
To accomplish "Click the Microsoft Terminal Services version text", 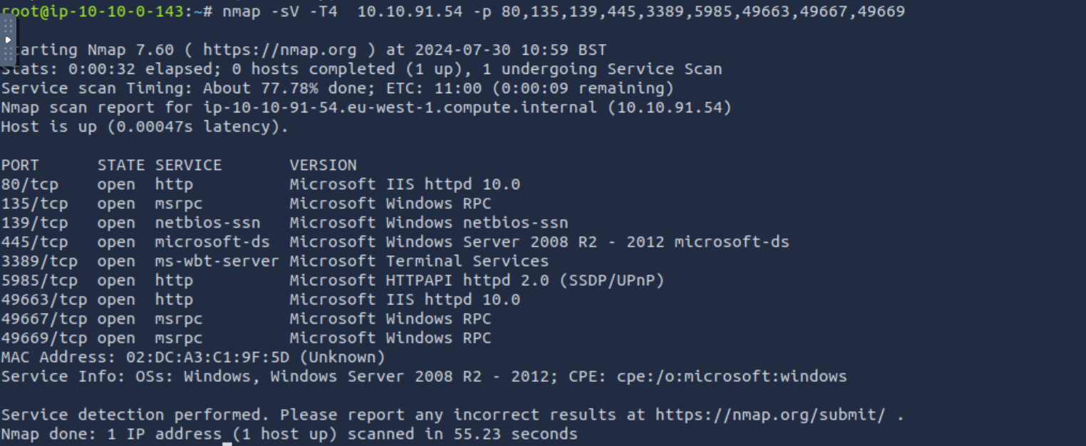I will pyautogui.click(x=419, y=261).
